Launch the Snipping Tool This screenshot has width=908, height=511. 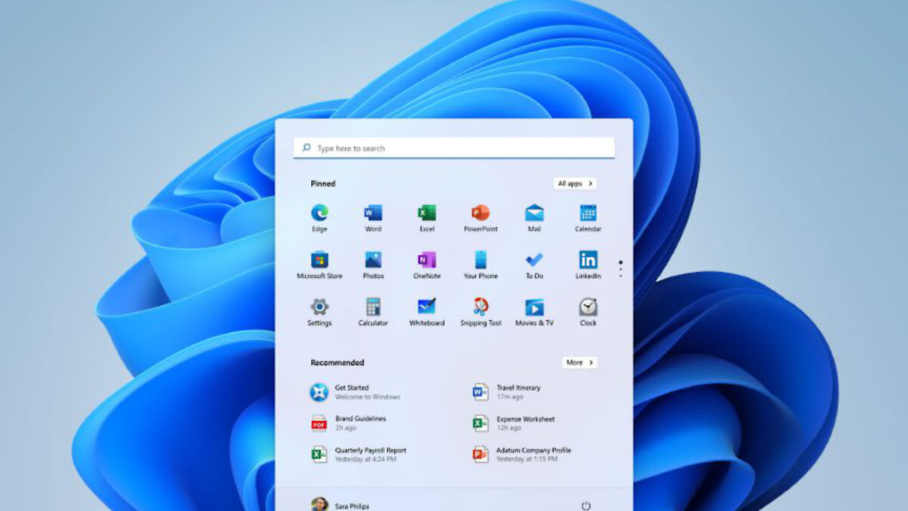pyautogui.click(x=480, y=309)
